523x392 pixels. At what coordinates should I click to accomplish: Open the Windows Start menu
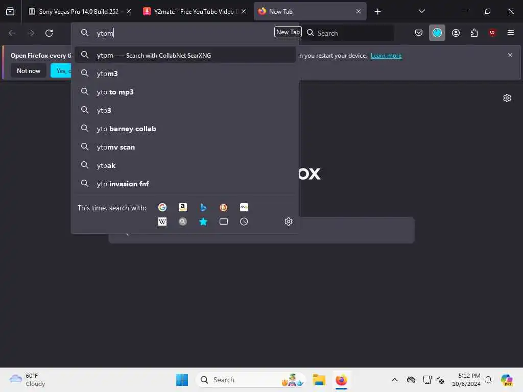coord(182,380)
